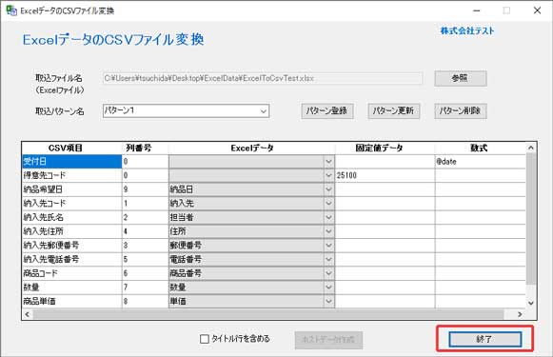Image resolution: width=553 pixels, height=357 pixels.
Task: Click the grid's scroll down arrow
Action: (531, 303)
